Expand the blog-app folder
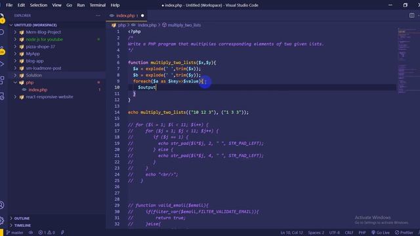Screen dimensions: 420x236 click(15, 61)
